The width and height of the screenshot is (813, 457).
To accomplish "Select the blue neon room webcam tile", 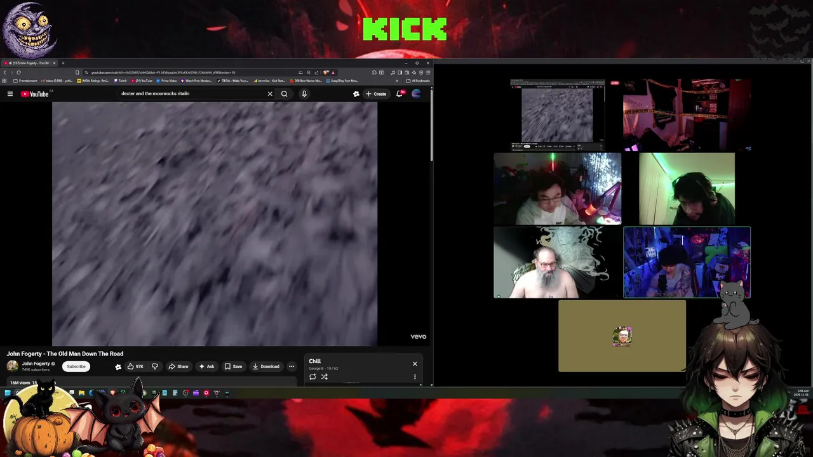I will click(687, 263).
